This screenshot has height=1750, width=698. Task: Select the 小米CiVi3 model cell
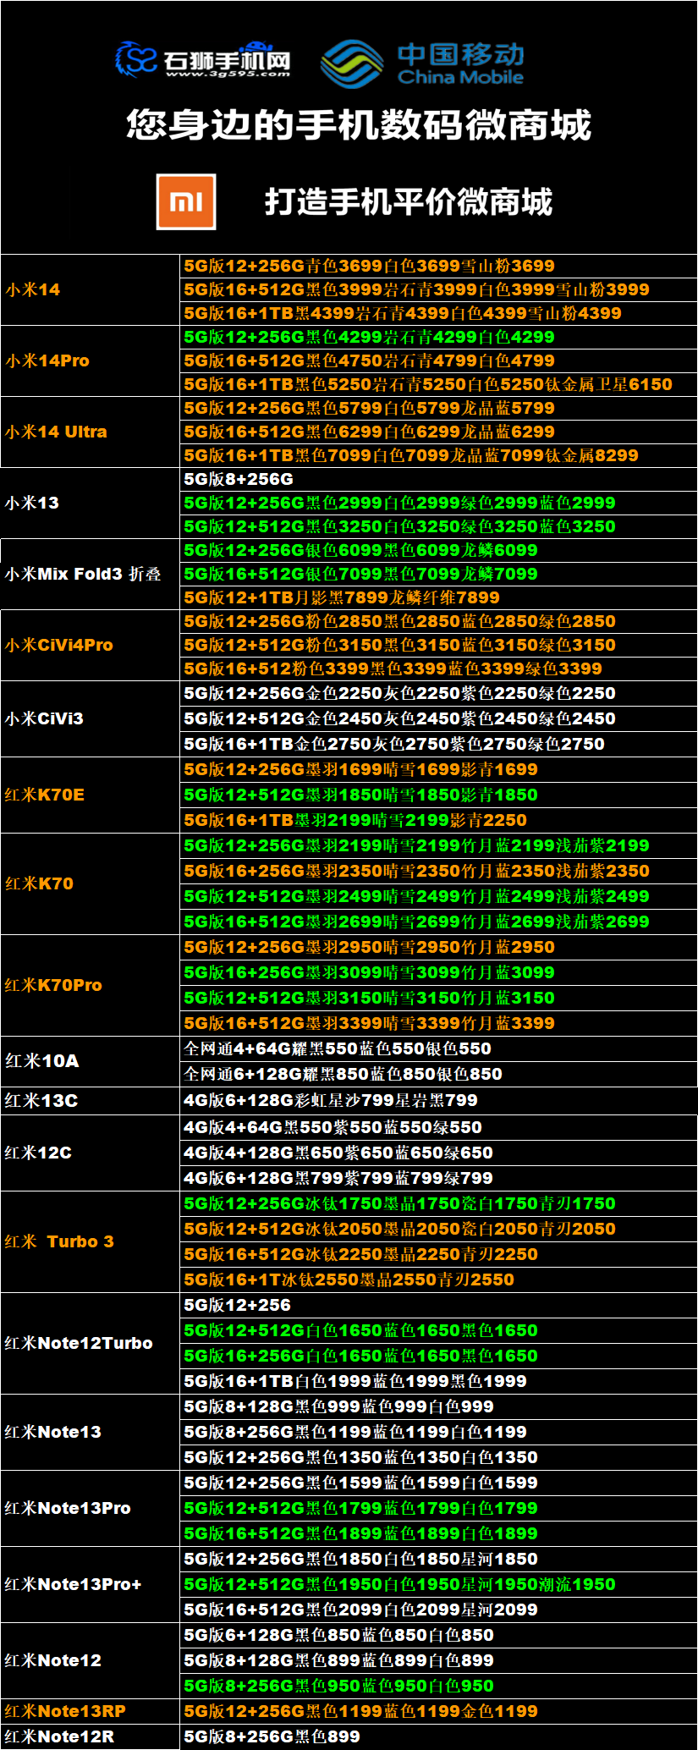point(91,718)
